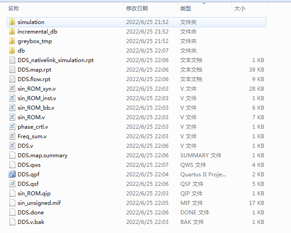The width and height of the screenshot is (291, 233).
Task: Select the file name DDS.map.summary
Action: pyautogui.click(x=42, y=155)
